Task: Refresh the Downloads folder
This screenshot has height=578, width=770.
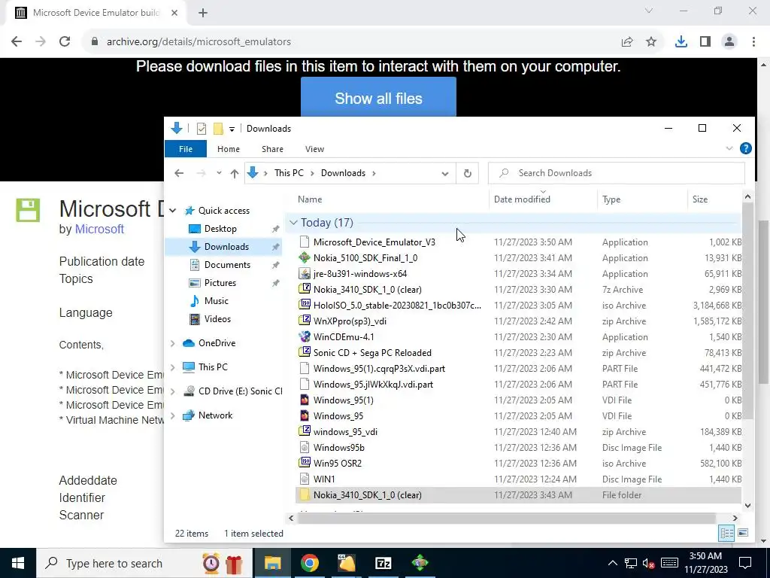Action: (x=468, y=173)
